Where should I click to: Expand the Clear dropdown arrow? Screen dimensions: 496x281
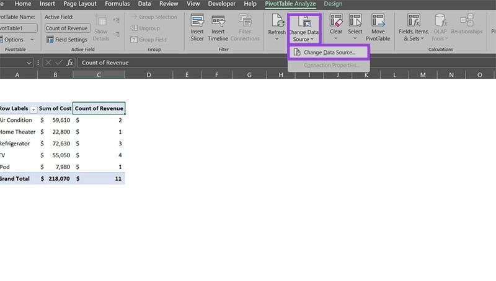click(x=336, y=38)
